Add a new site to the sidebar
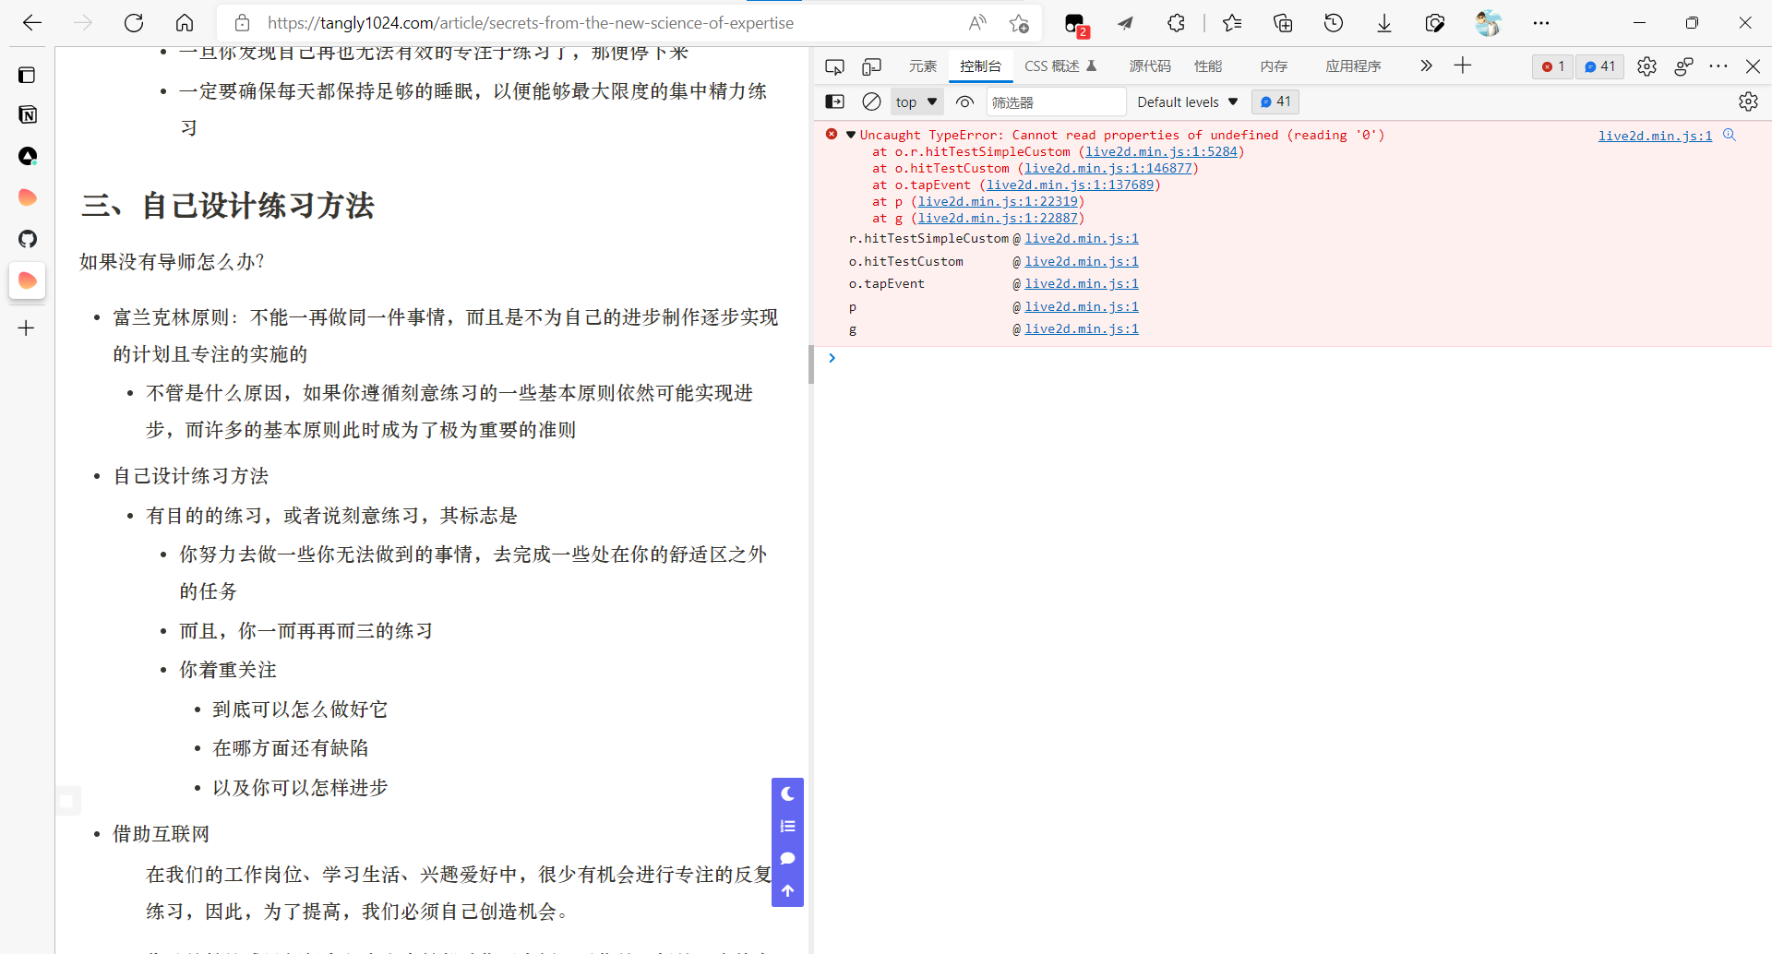 [x=27, y=328]
